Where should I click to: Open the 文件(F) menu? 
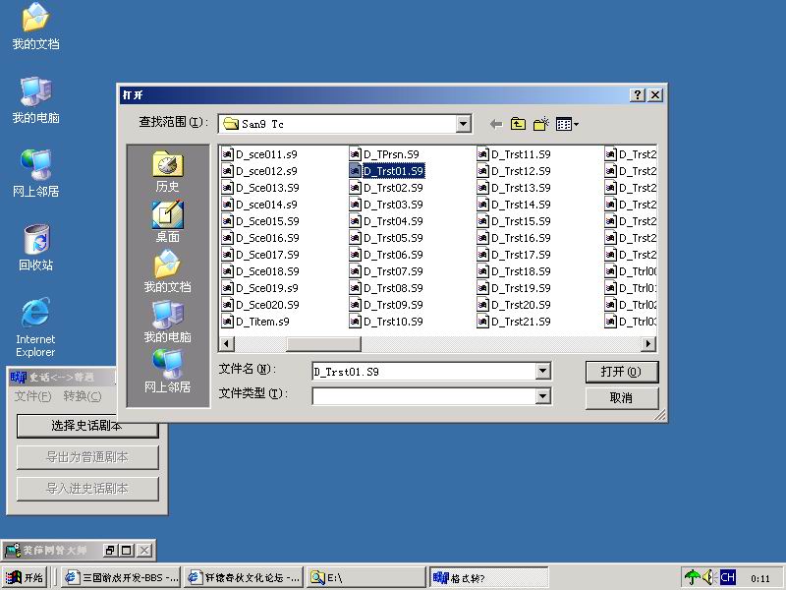tap(32, 396)
